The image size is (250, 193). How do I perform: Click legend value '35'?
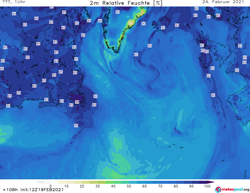point(98,186)
